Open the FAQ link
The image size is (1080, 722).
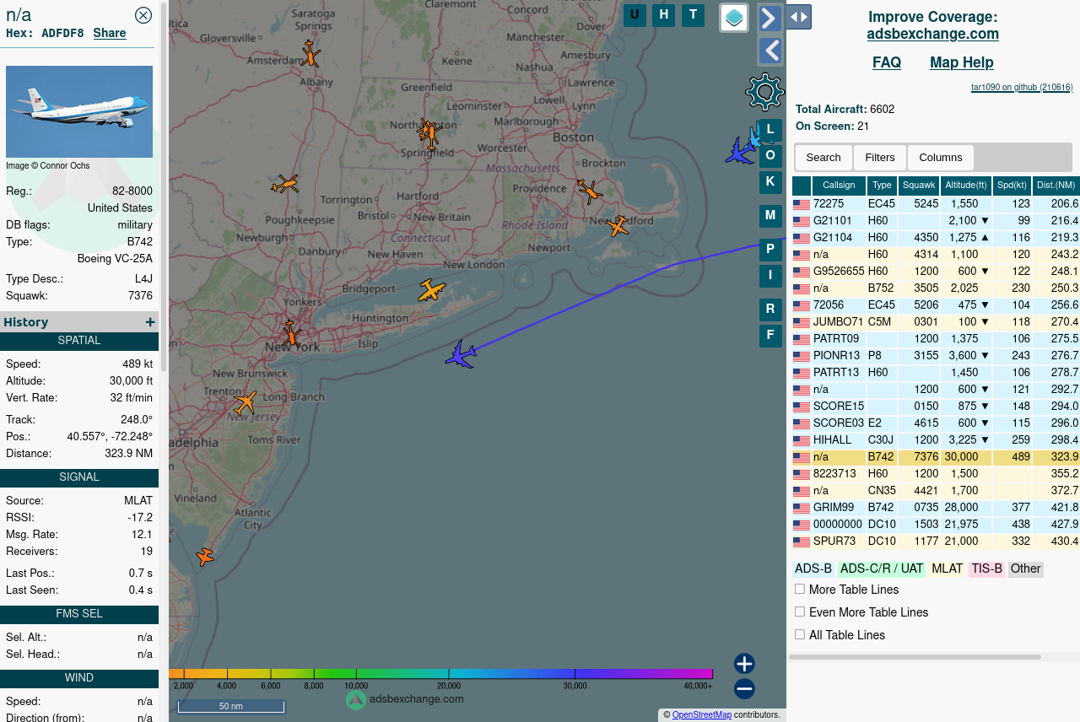coord(887,62)
